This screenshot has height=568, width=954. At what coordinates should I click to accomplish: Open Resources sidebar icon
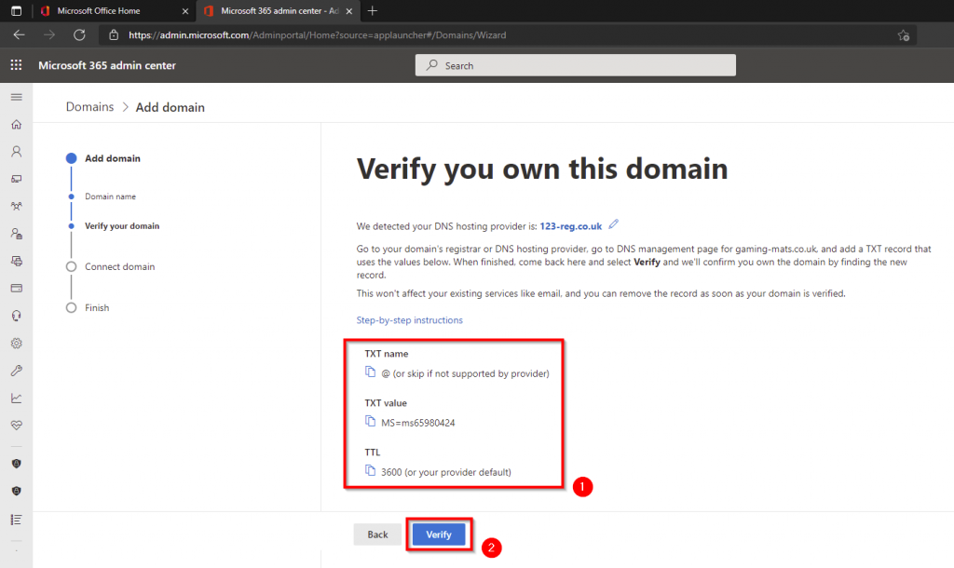point(17,261)
